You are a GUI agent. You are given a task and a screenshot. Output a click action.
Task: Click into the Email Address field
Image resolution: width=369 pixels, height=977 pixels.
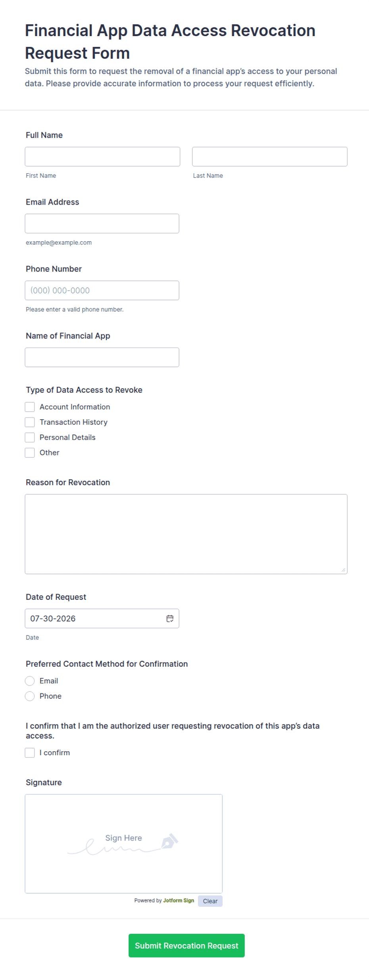(102, 224)
